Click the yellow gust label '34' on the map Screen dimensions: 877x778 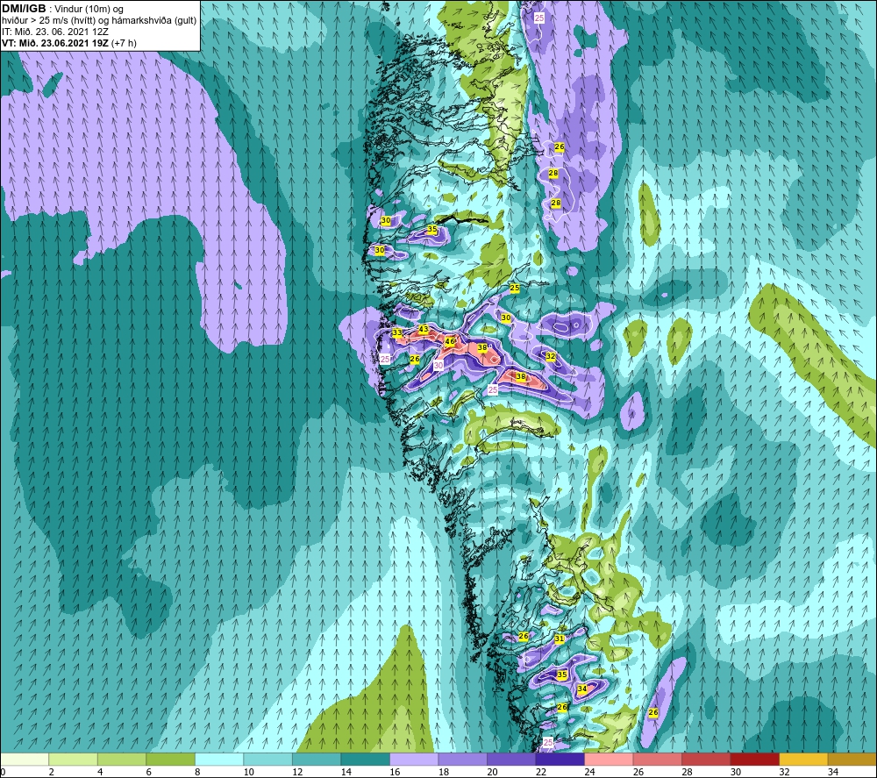582,689
